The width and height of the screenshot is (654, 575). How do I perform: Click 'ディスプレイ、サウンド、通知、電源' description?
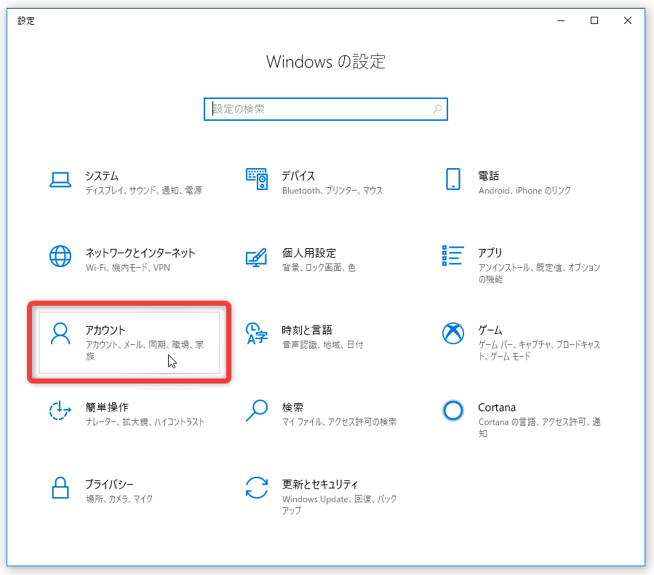pyautogui.click(x=143, y=190)
